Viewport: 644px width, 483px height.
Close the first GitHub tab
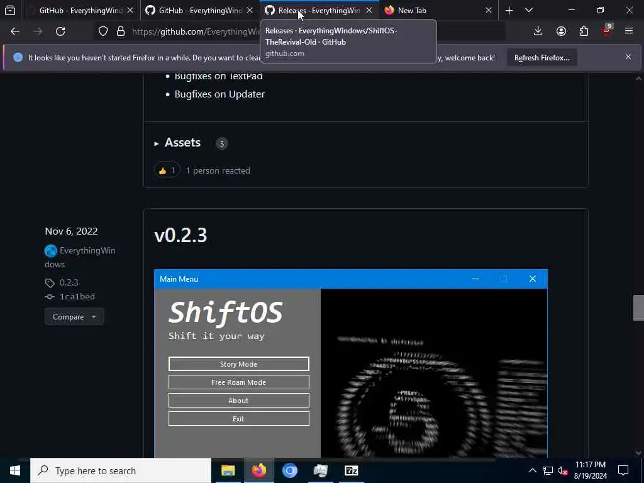coord(130,10)
